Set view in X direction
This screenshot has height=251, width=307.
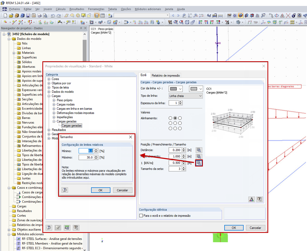pyautogui.click(x=200, y=22)
